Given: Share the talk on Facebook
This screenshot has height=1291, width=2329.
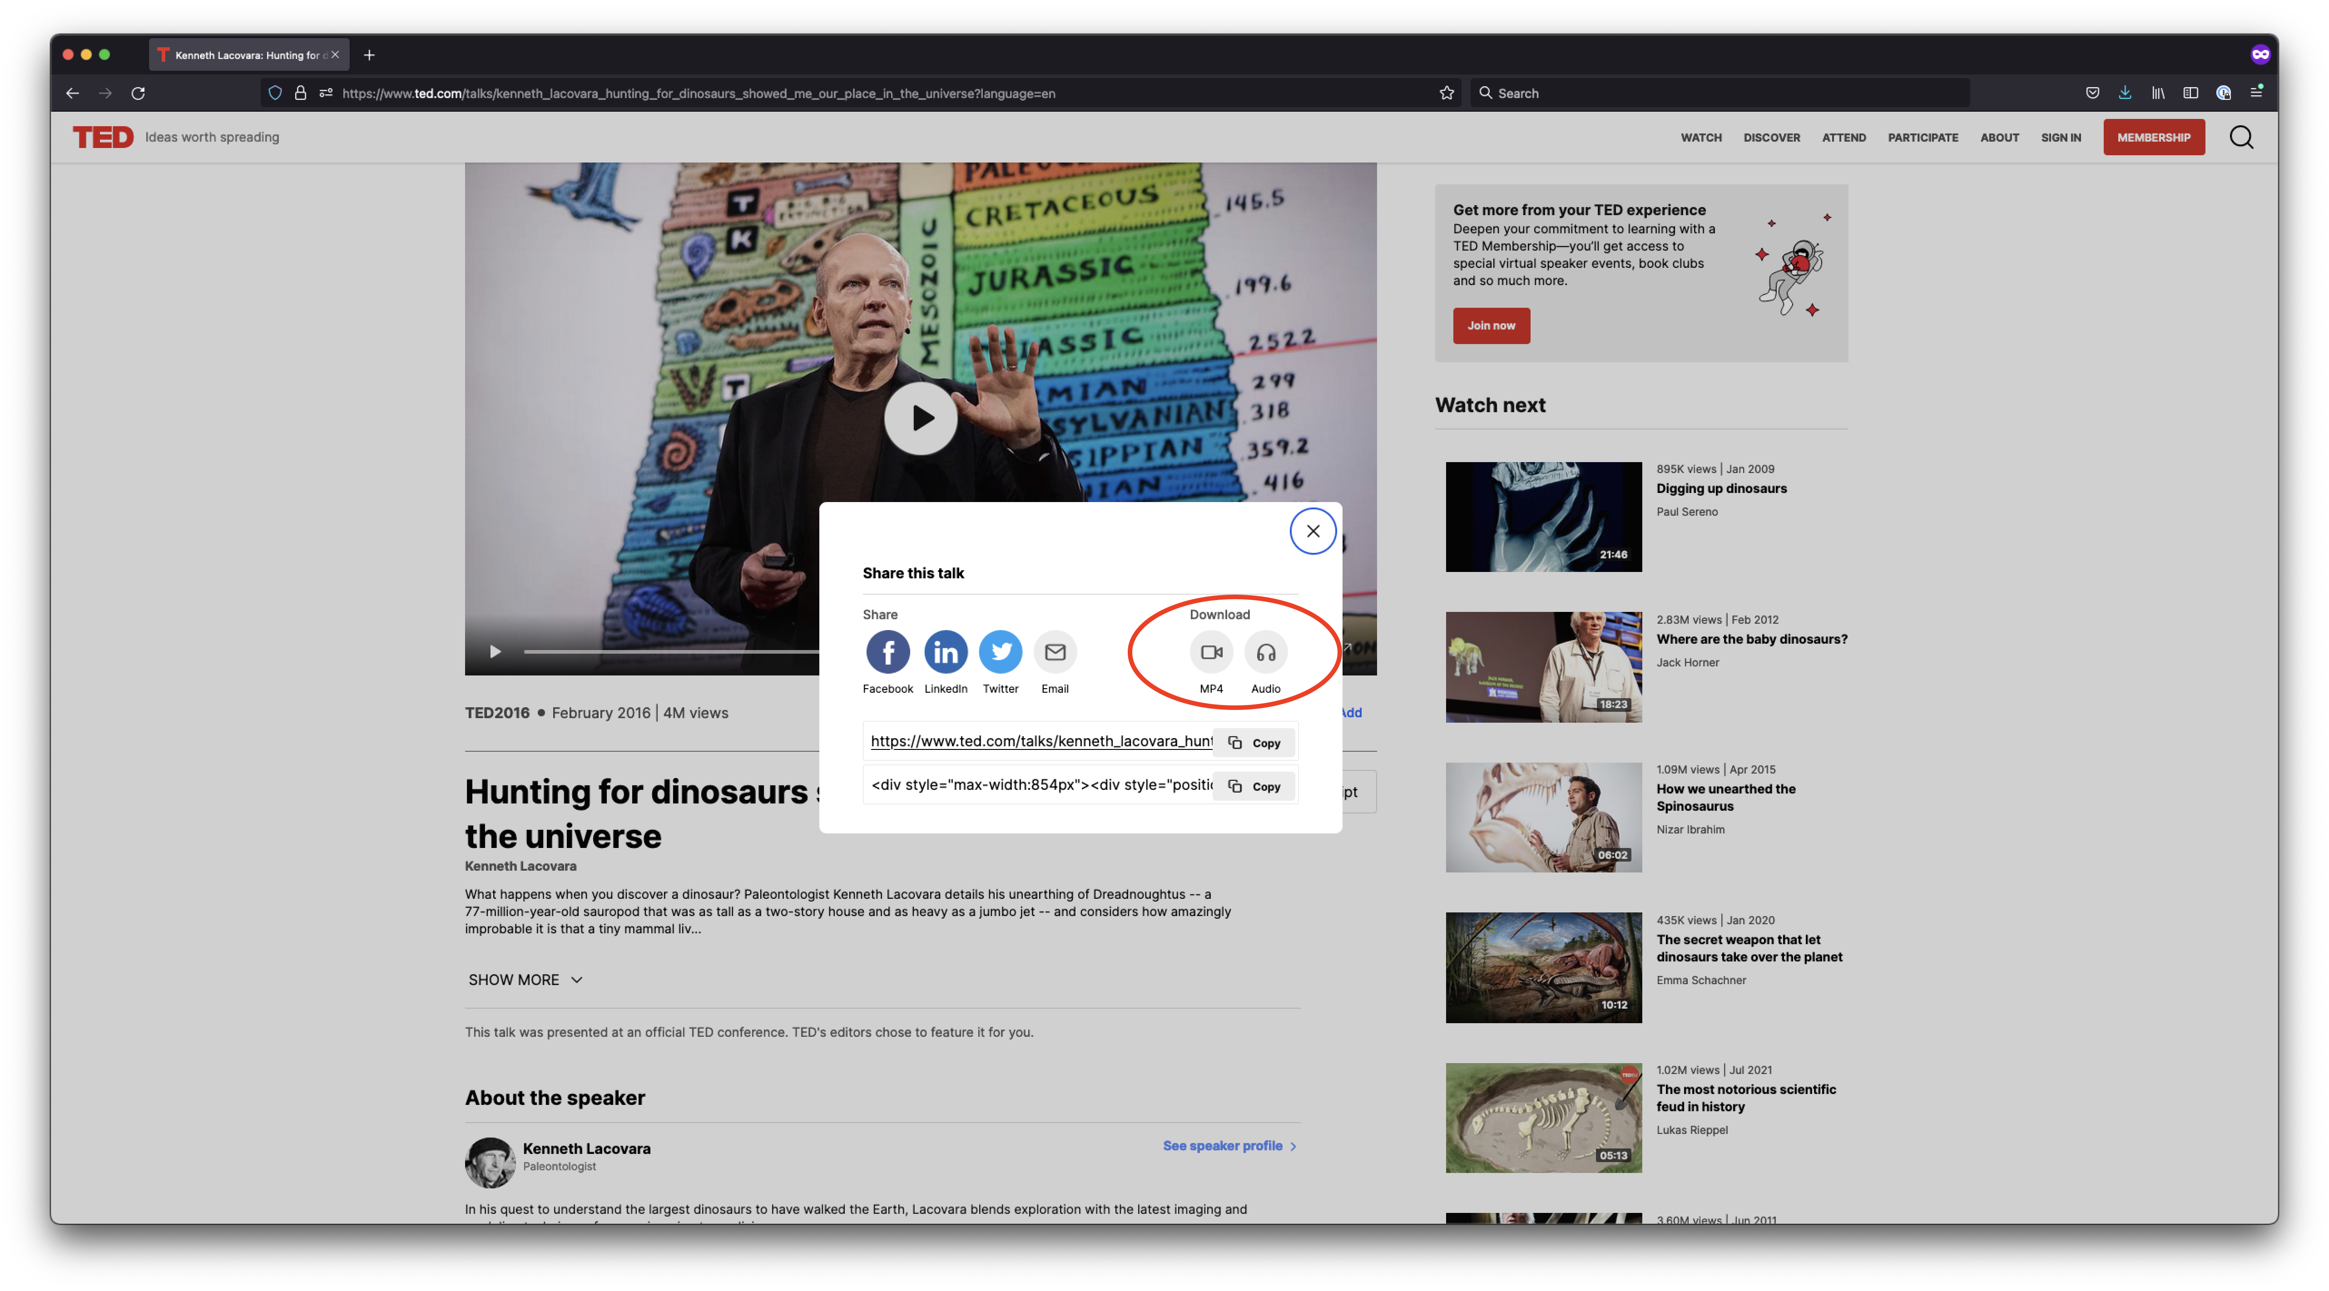Looking at the screenshot, I should (x=888, y=651).
